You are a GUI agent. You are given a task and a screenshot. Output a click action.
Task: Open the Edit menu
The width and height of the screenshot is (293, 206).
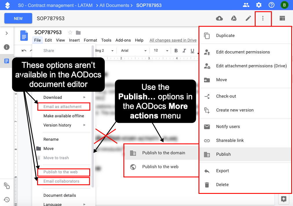(48, 40)
